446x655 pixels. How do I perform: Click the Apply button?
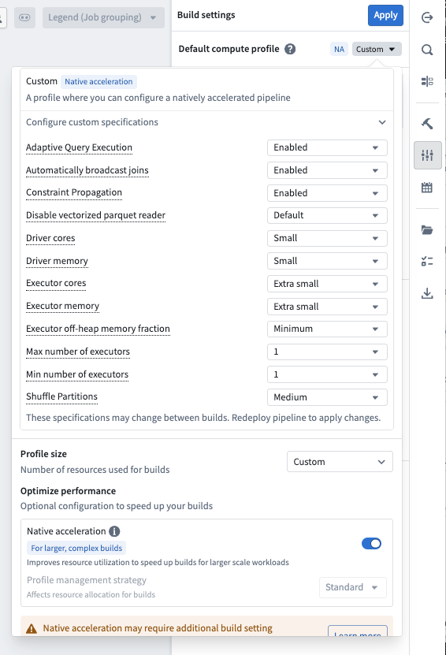tap(385, 16)
